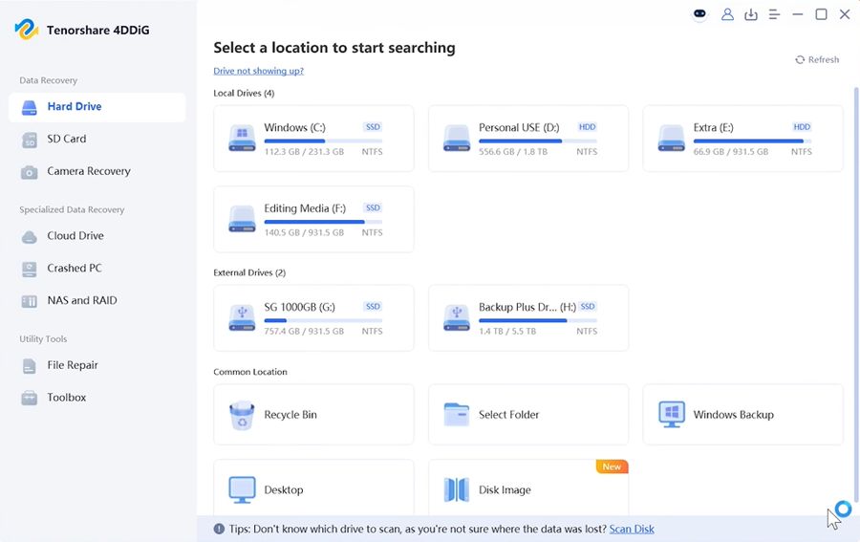The height and width of the screenshot is (542, 860).
Task: Open the hamburger menu icon
Action: coord(774,14)
